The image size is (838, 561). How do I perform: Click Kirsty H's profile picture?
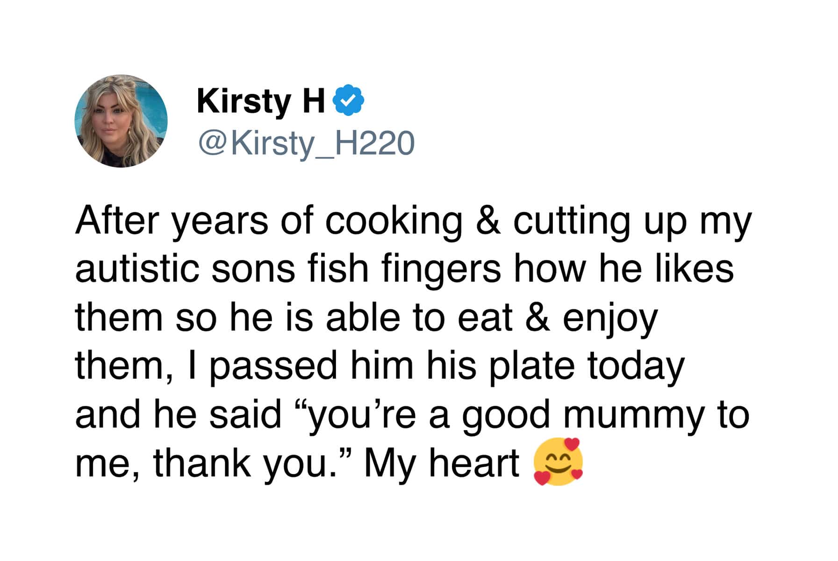click(x=121, y=121)
